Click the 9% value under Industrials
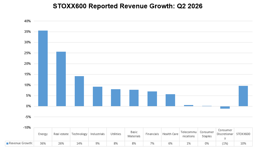The image size is (254, 147). point(98,143)
